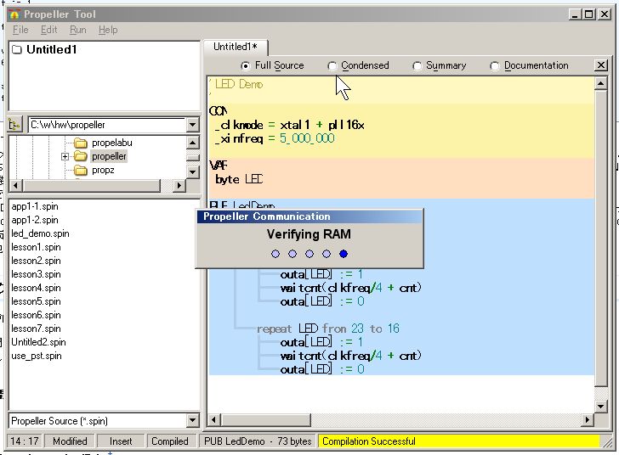Click the Insert mode status bar indicator
This screenshot has width=619, height=455.
click(121, 441)
